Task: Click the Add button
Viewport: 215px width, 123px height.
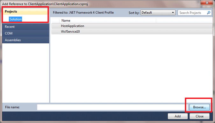Action: click(x=177, y=116)
